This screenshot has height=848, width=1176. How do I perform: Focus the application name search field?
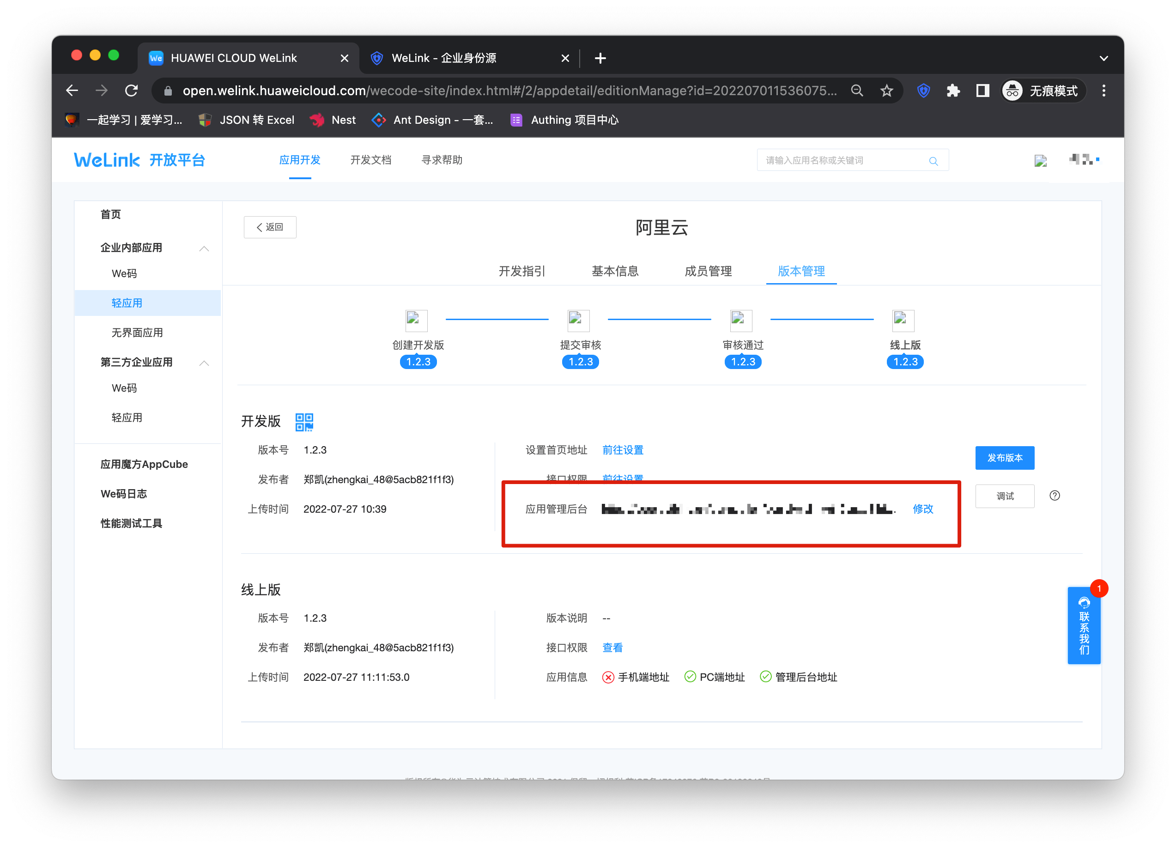coord(840,161)
